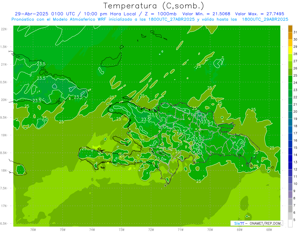Click the longitude label '75W'
Viewport: 302px width, 233px height.
(63, 230)
